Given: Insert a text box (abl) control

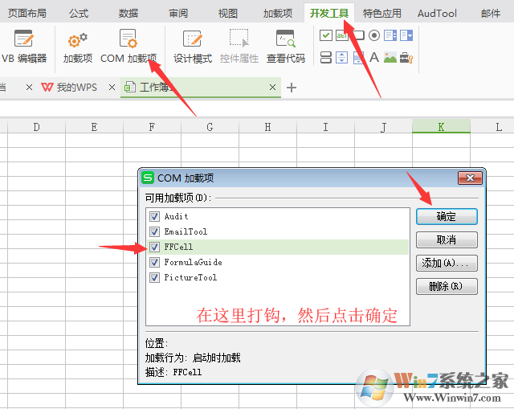Looking at the screenshot, I should (x=341, y=35).
